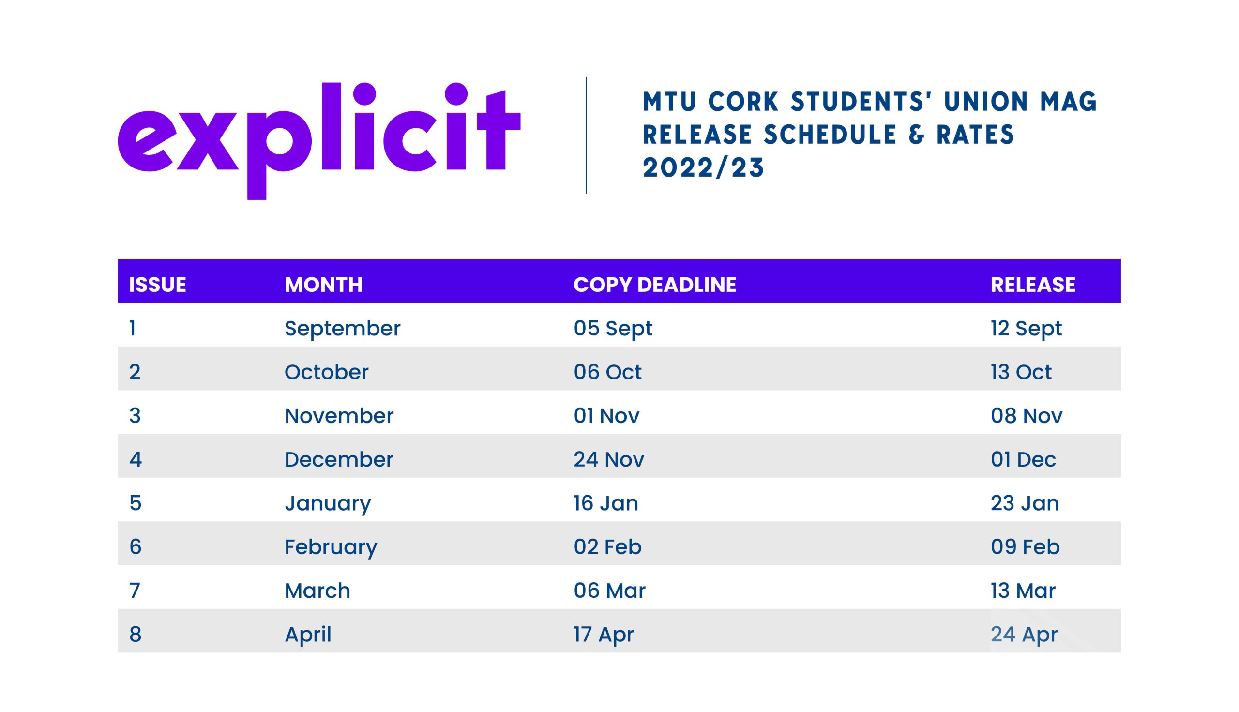Click the 02 Feb copy deadline
Screen dimensions: 1239x712
607,547
